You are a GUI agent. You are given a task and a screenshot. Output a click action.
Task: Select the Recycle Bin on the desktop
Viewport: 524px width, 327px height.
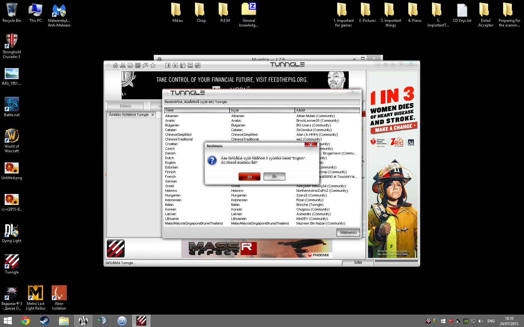(x=12, y=13)
